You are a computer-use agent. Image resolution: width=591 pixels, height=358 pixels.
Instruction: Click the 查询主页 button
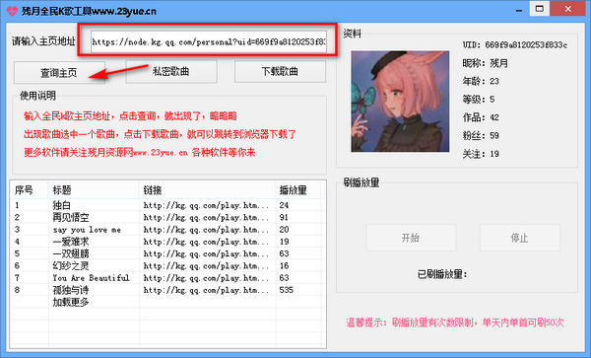pyautogui.click(x=59, y=72)
